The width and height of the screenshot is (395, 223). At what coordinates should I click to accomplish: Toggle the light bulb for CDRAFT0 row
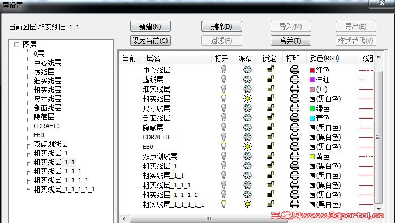pyautogui.click(x=224, y=137)
